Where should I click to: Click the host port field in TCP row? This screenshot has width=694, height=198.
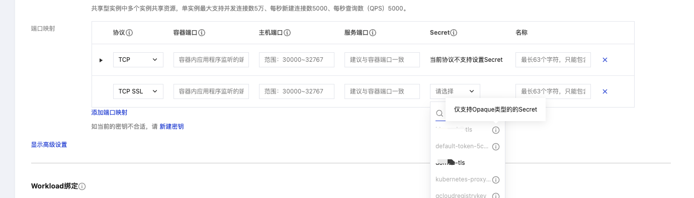click(x=297, y=60)
